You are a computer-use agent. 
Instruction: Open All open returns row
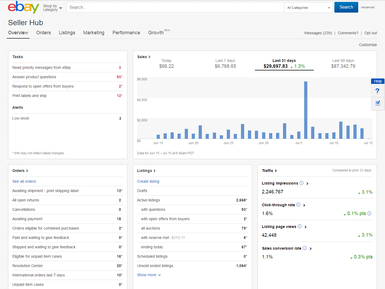tap(68, 200)
